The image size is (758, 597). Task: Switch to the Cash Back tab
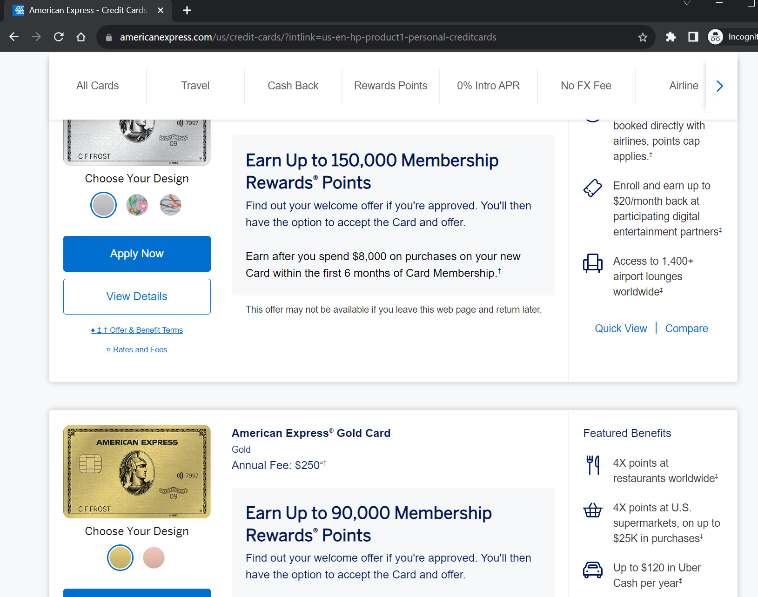point(293,86)
